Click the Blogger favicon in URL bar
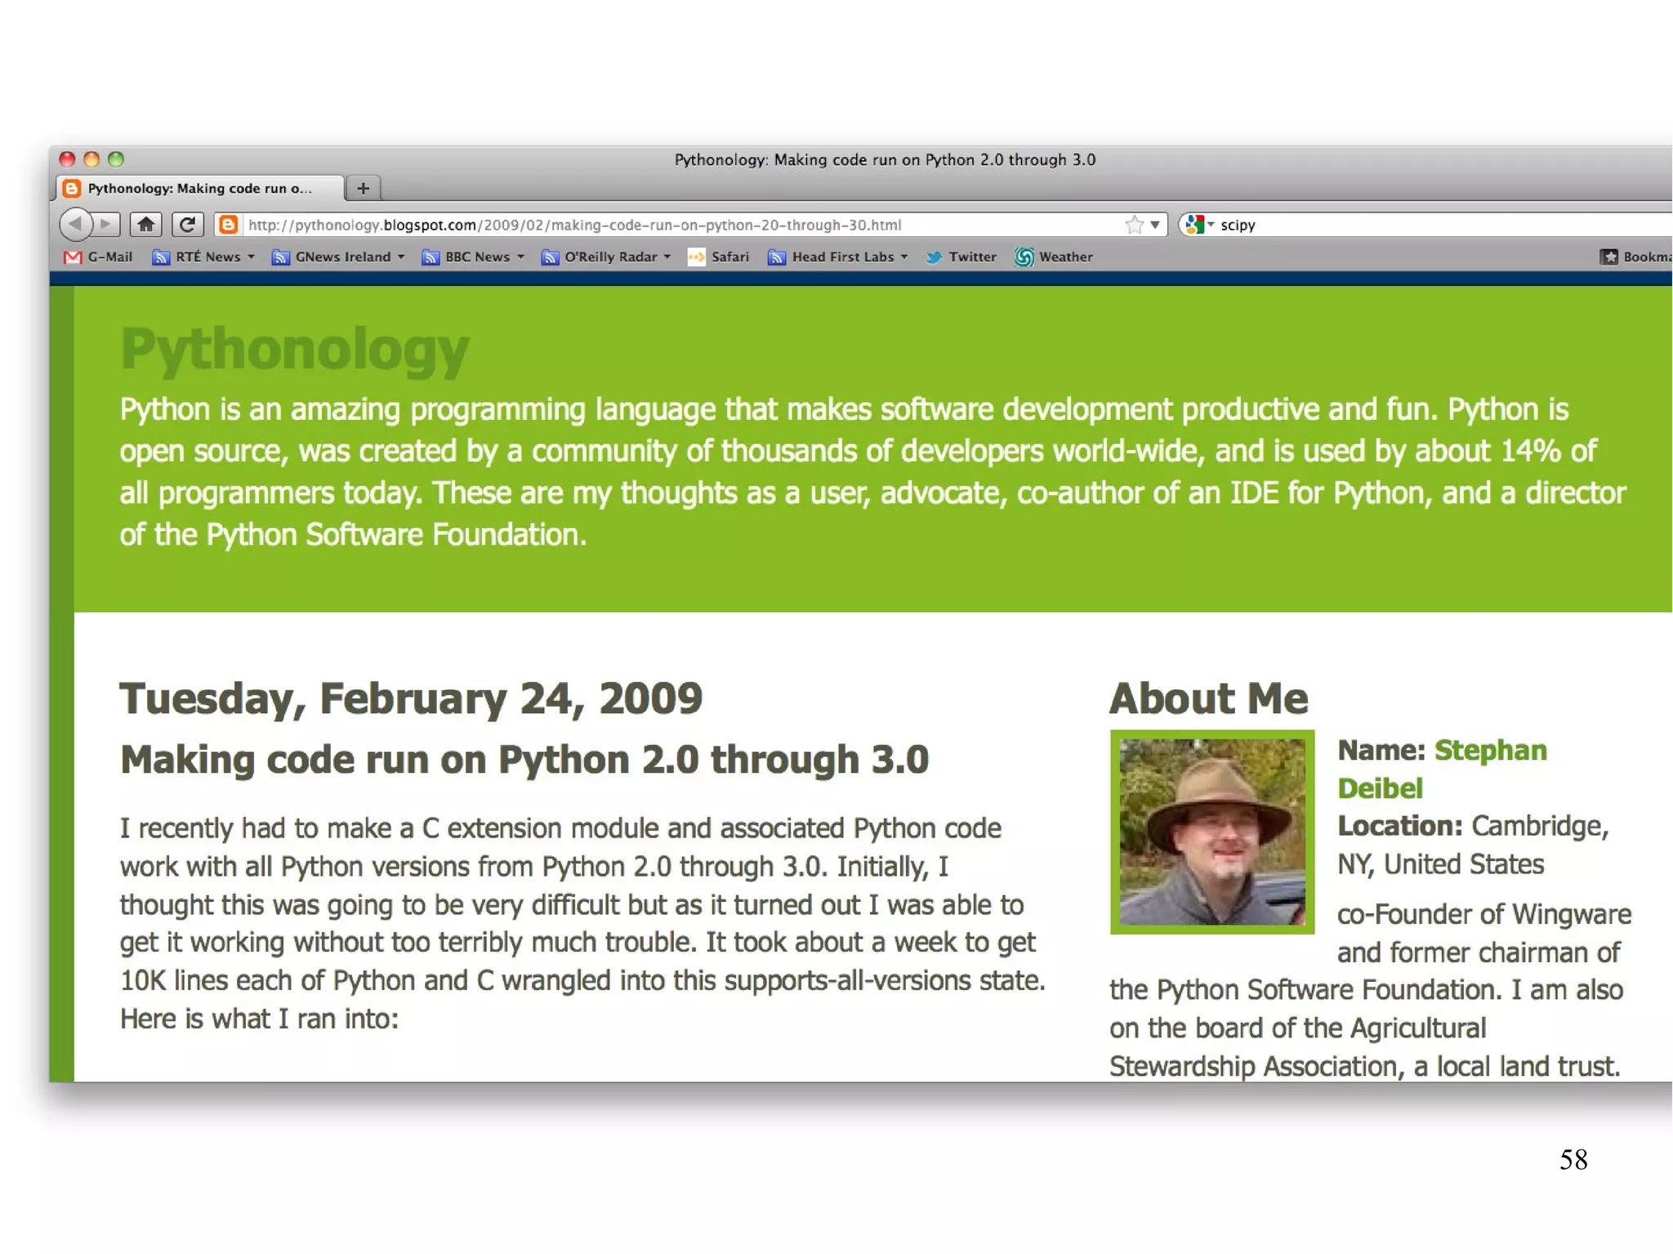This screenshot has width=1673, height=1254. 229,225
